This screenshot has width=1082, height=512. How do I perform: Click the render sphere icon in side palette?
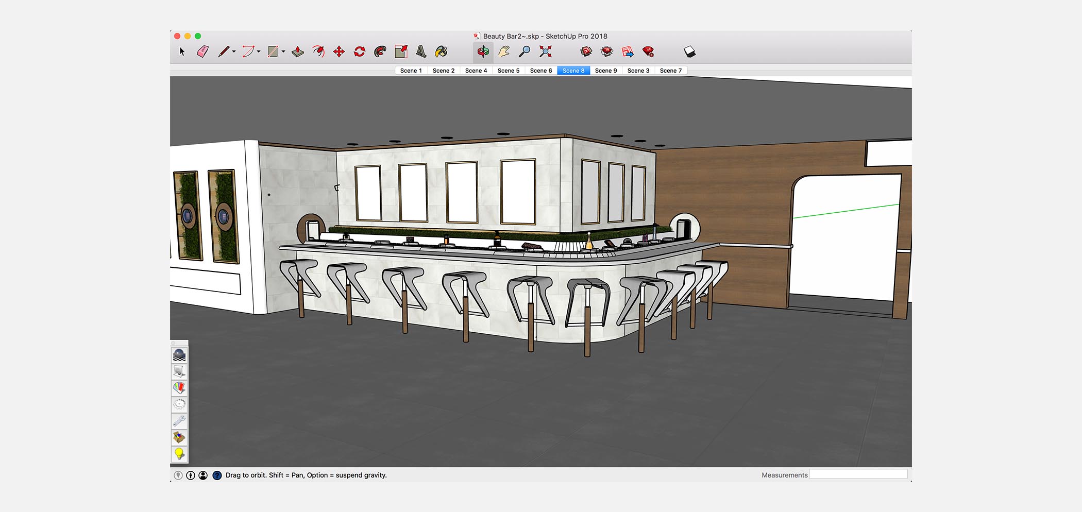(179, 355)
